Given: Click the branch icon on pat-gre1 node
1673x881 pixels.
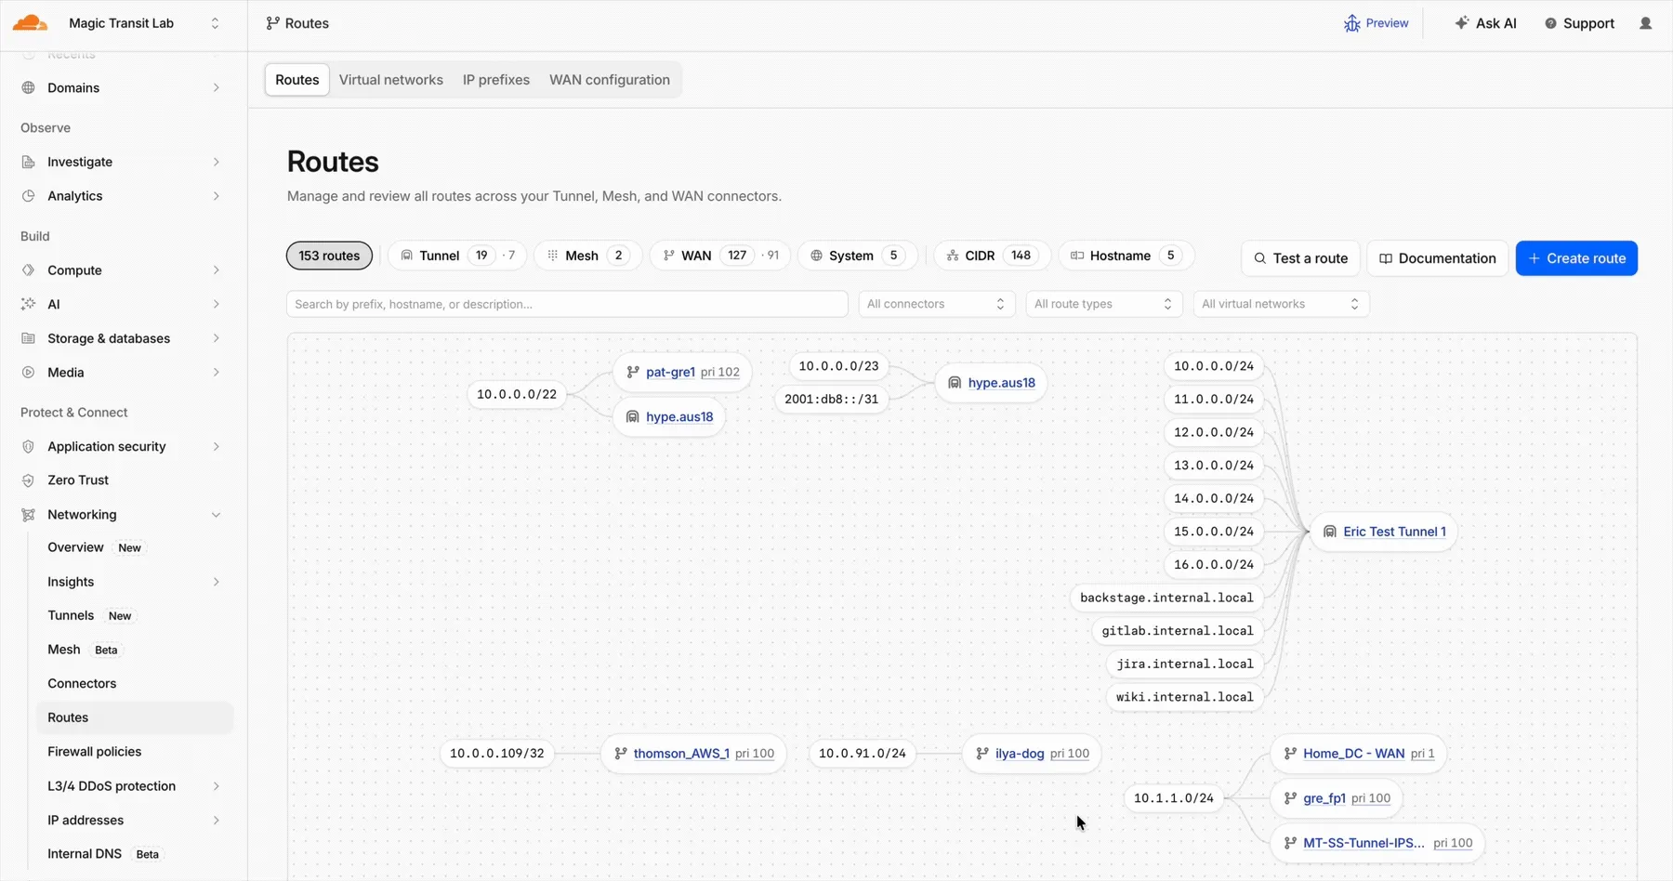Looking at the screenshot, I should click(x=633, y=372).
